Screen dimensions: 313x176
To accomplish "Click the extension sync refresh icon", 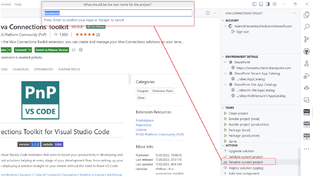I will [x=74, y=50].
